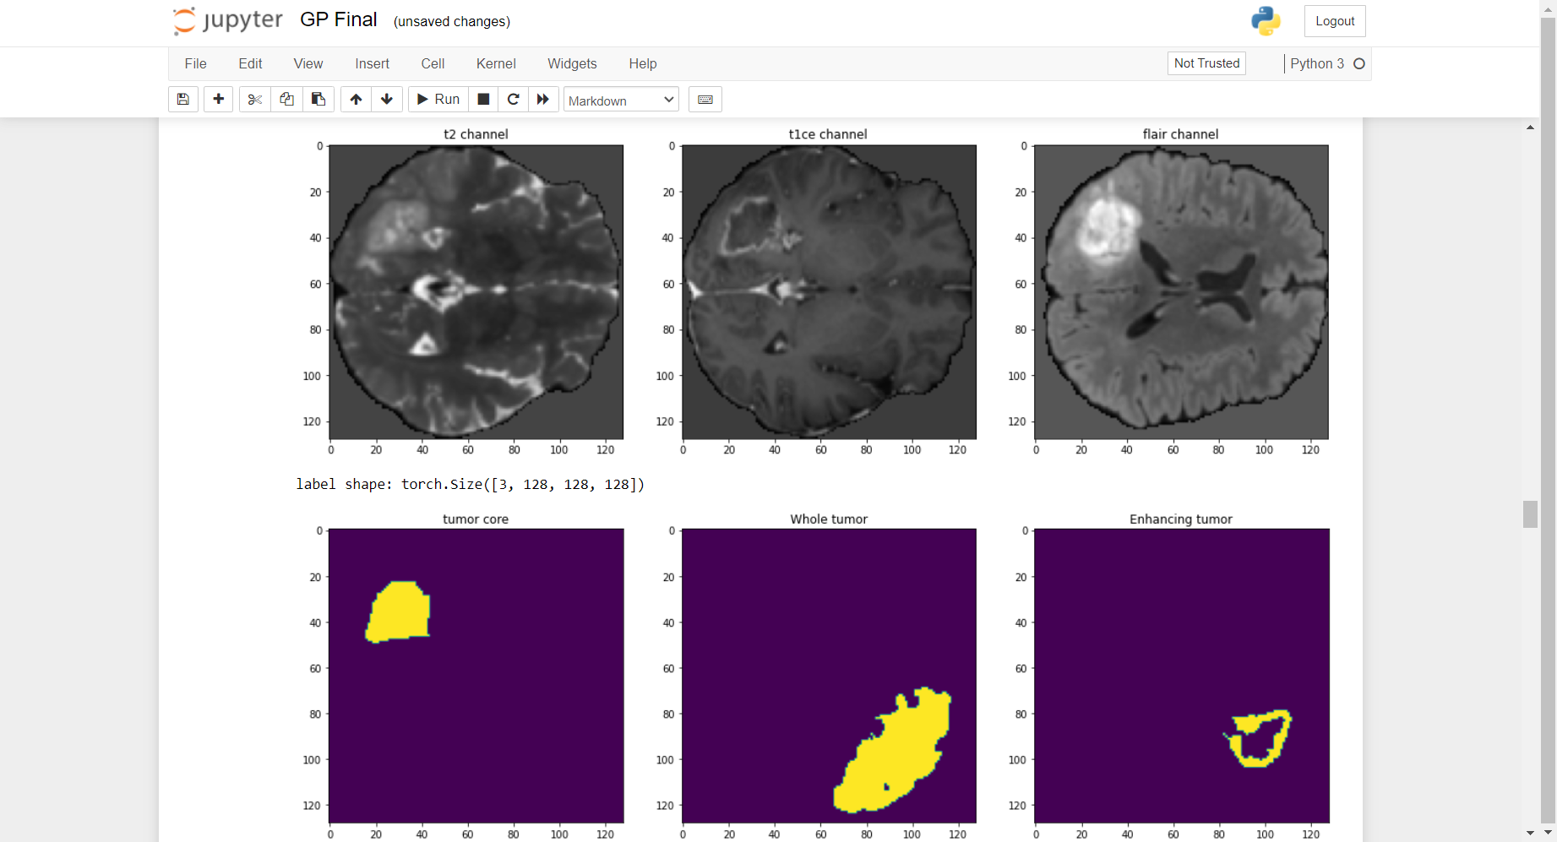The height and width of the screenshot is (842, 1557).
Task: Cut selected cells with scissors icon
Action: [254, 100]
